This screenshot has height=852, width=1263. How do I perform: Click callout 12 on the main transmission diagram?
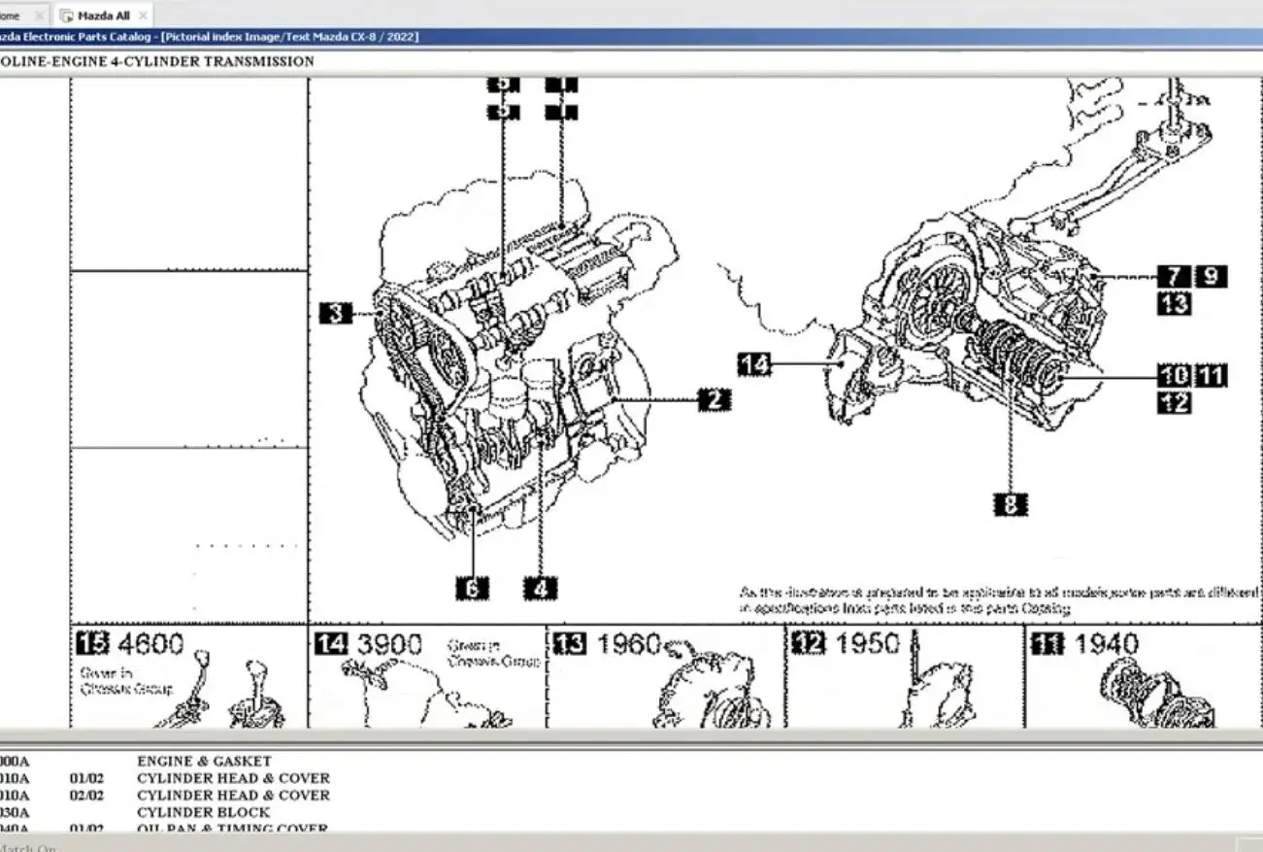click(1174, 402)
